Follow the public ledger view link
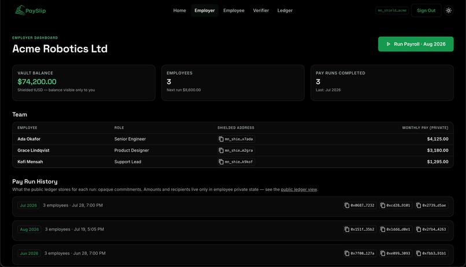Viewport: 466px width, 267px height. tap(299, 190)
